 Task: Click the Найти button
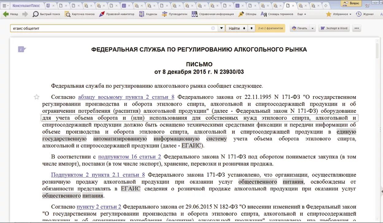click(x=234, y=28)
